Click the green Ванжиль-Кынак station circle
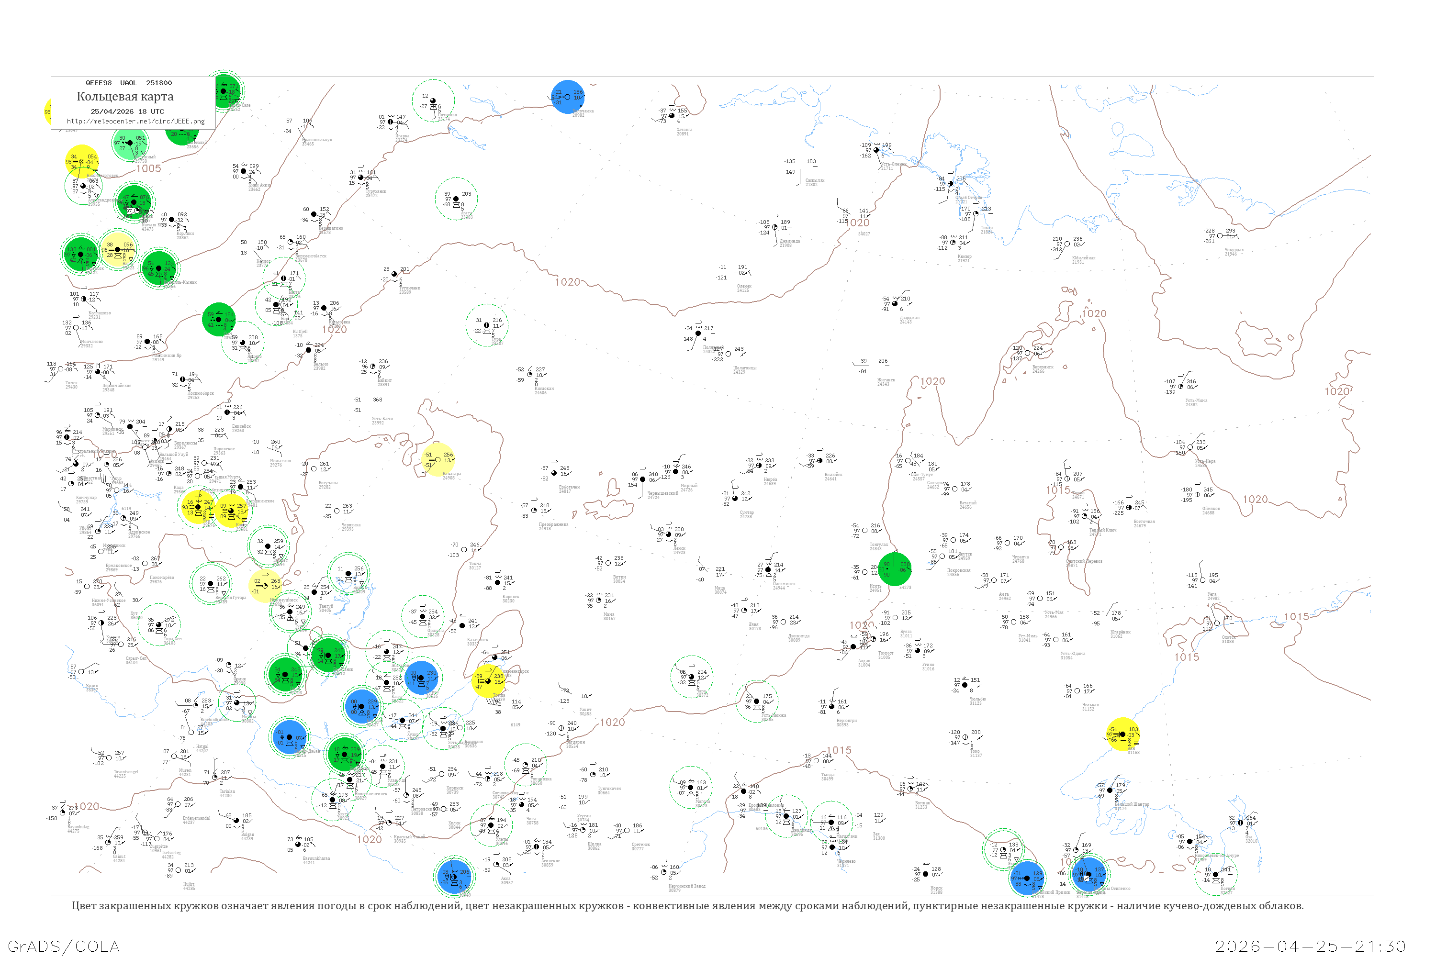Screen dimensions: 1436x957 click(x=159, y=268)
